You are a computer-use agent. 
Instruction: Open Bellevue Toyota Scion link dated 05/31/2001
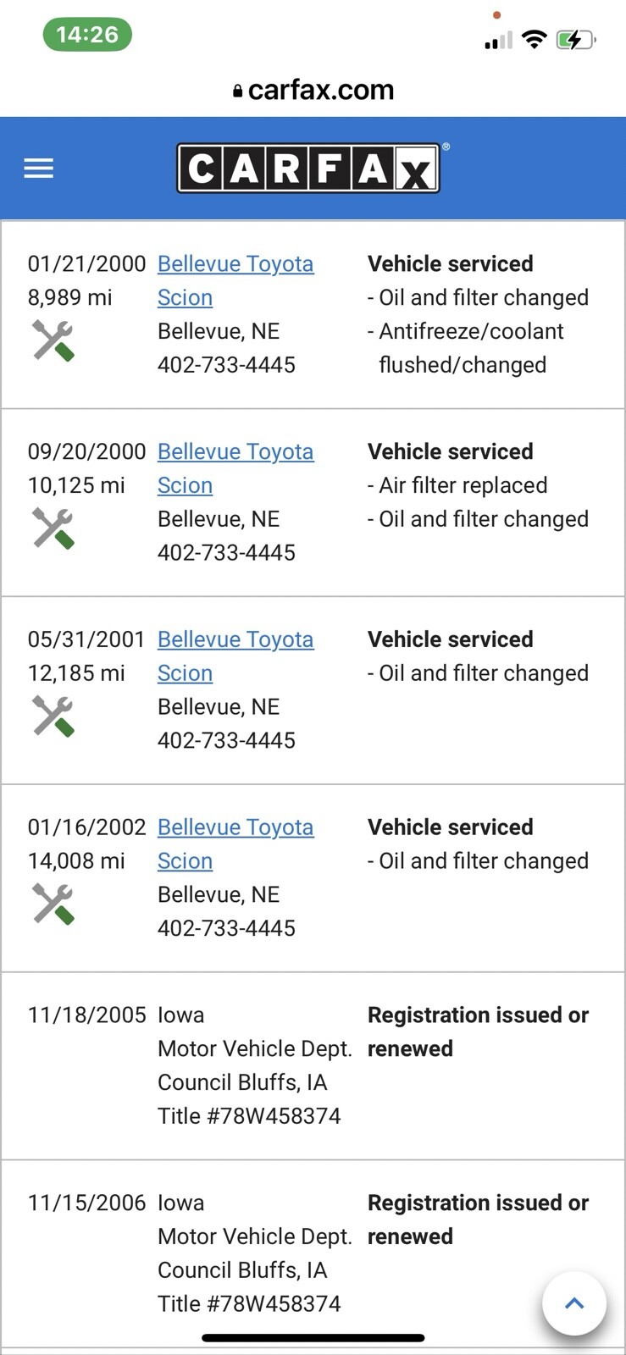click(x=235, y=640)
